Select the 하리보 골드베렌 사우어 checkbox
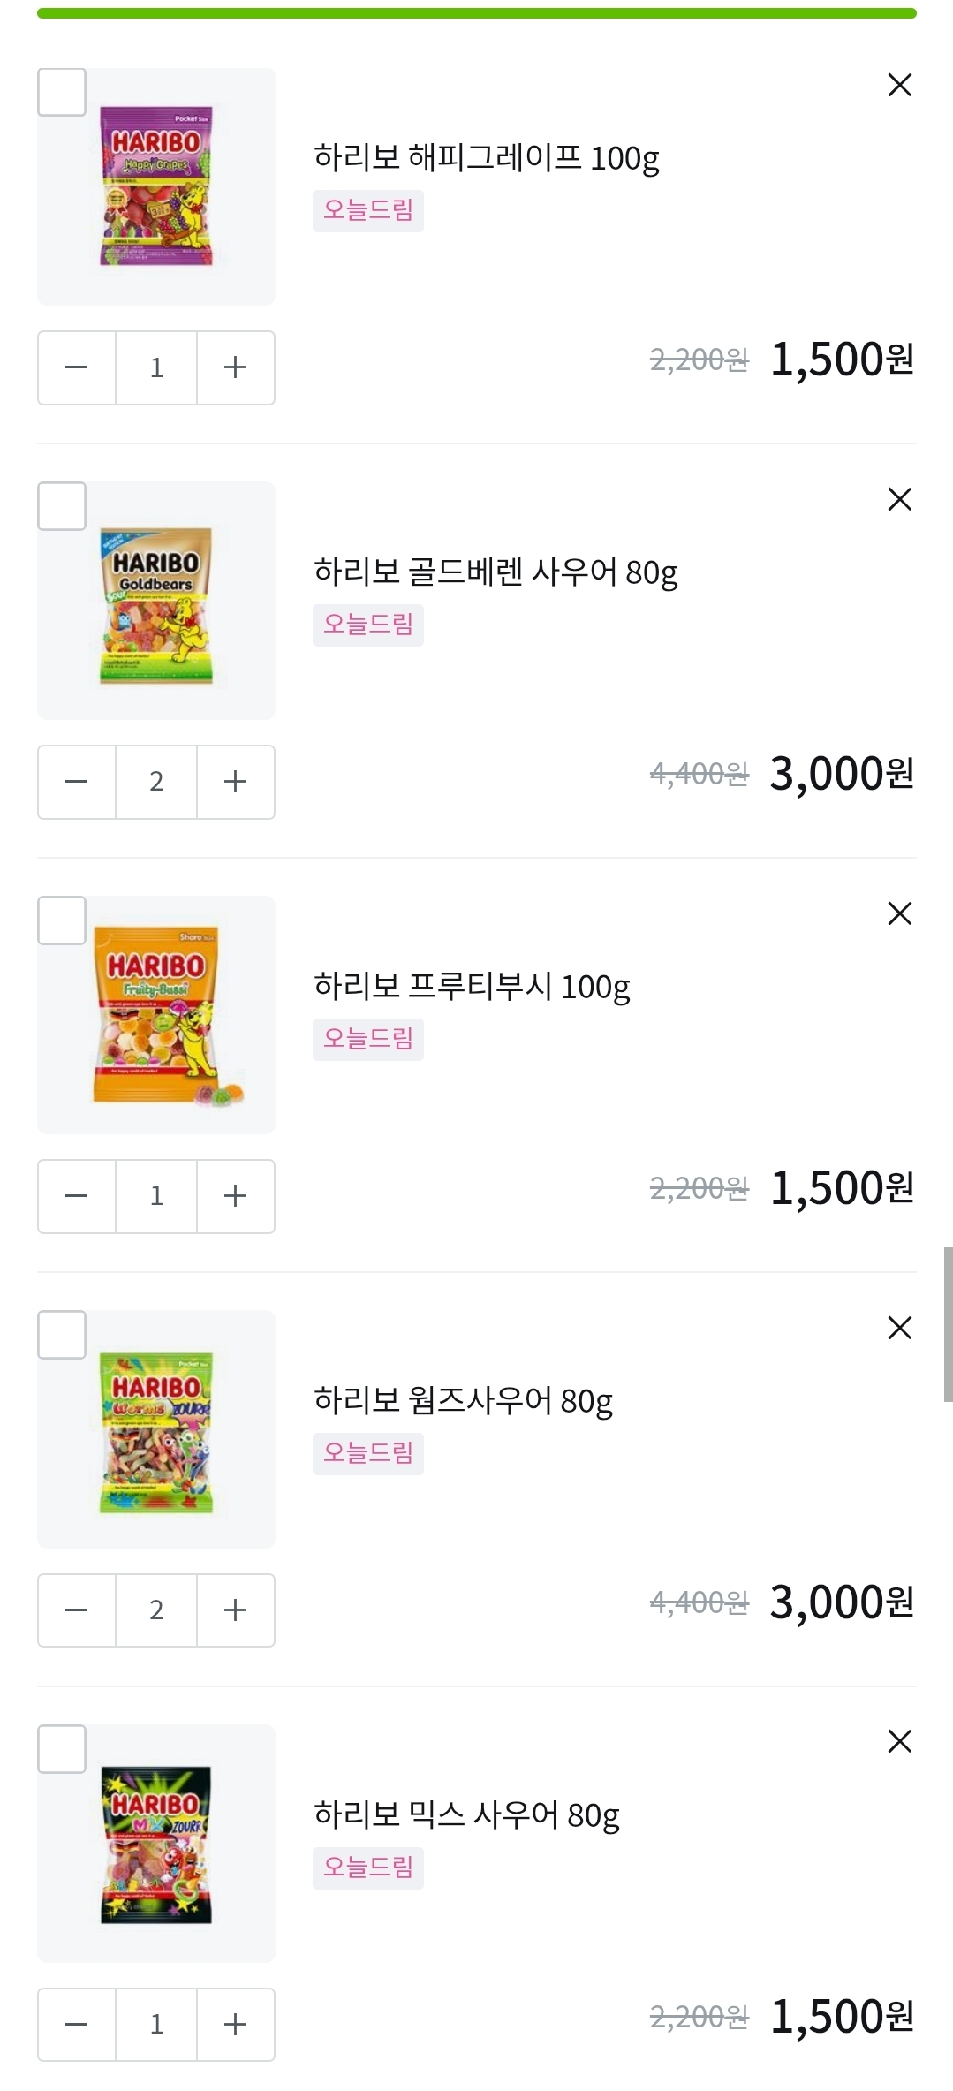The width and height of the screenshot is (953, 2091). click(x=62, y=506)
